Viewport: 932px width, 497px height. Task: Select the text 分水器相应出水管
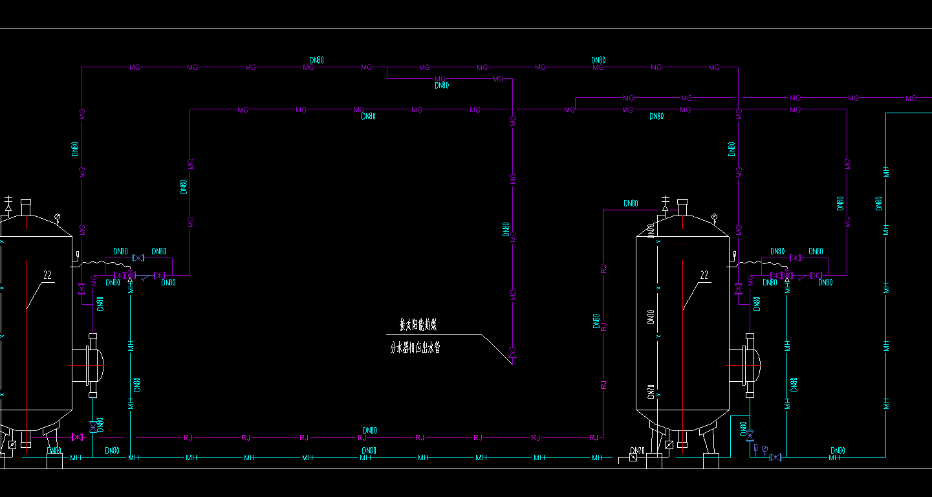point(415,348)
